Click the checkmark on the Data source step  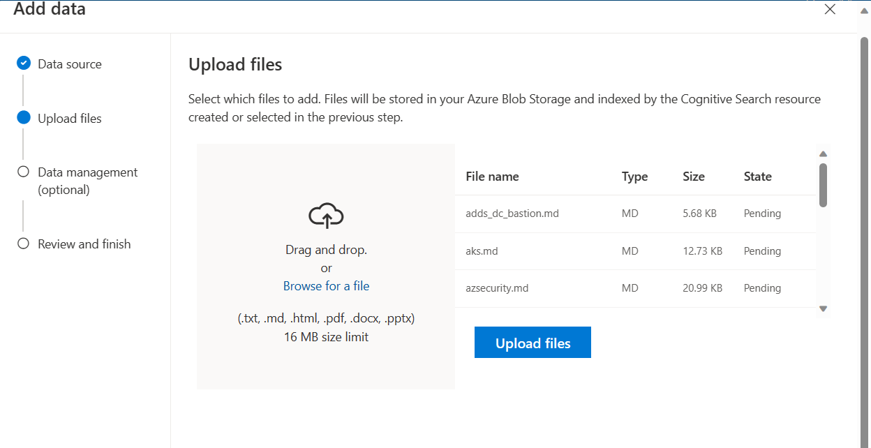[x=23, y=63]
